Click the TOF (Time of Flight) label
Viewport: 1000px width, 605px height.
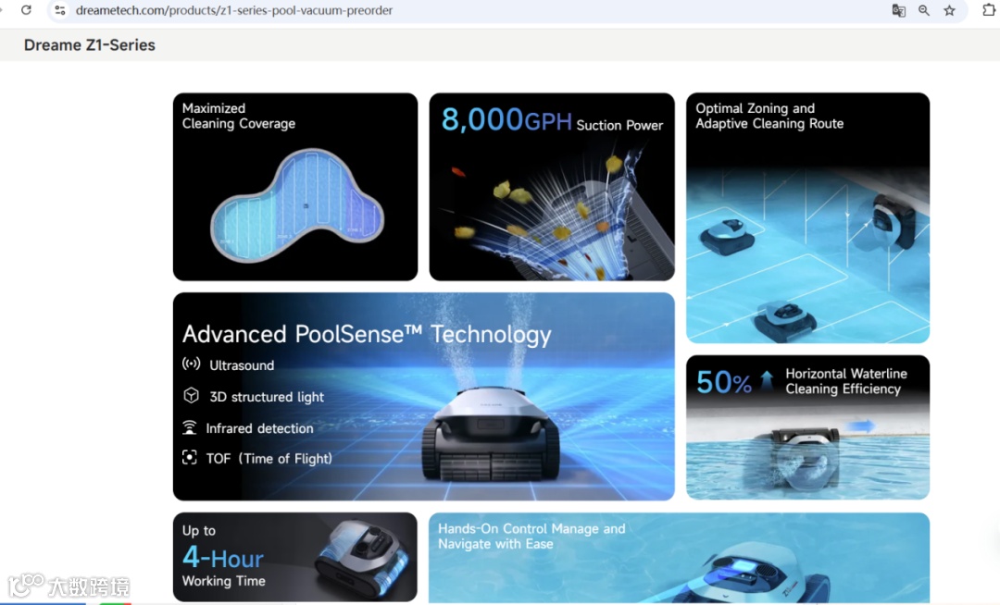pyautogui.click(x=269, y=459)
